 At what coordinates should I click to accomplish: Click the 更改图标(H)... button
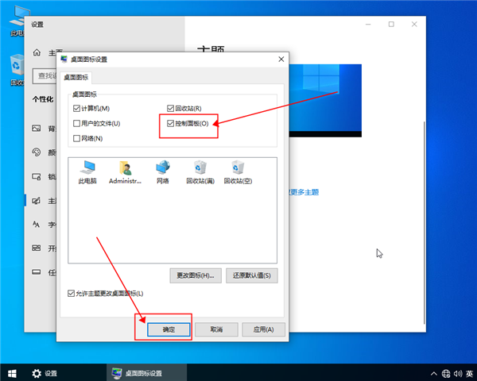tap(195, 276)
